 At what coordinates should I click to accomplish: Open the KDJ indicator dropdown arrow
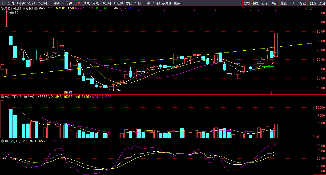pos(3,141)
